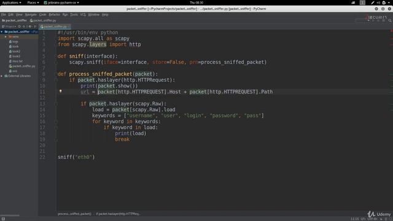
Task: Open the power menu in the system tray
Action: tap(384, 2)
